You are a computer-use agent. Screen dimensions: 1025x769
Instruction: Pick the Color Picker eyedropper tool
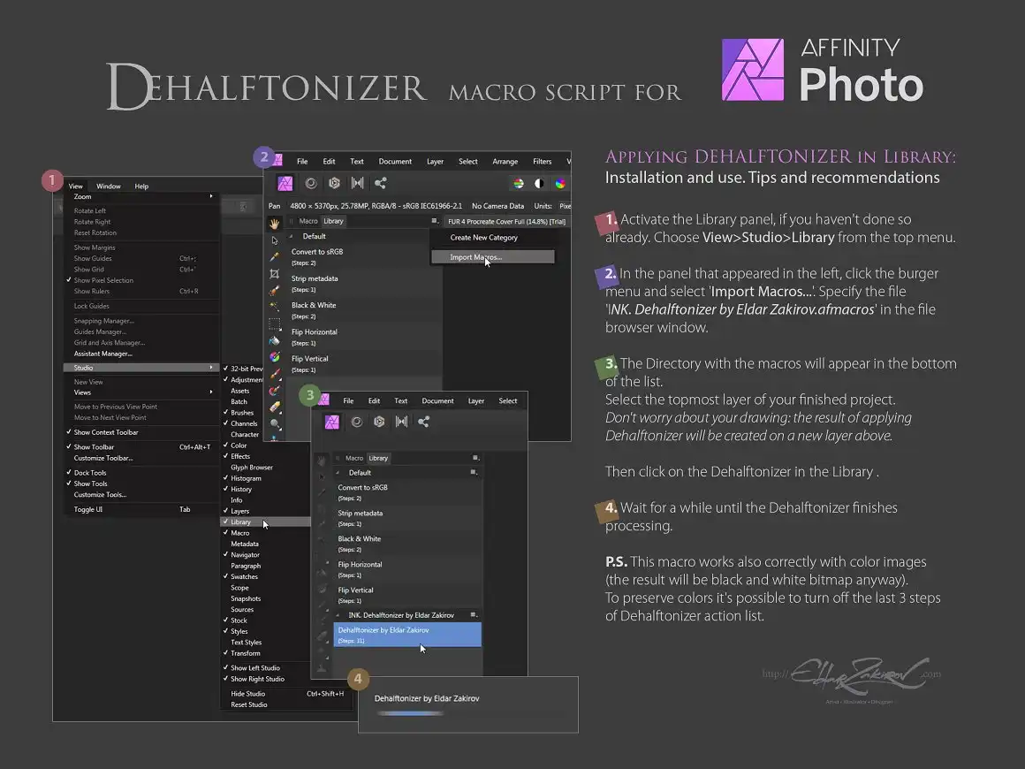coord(275,257)
